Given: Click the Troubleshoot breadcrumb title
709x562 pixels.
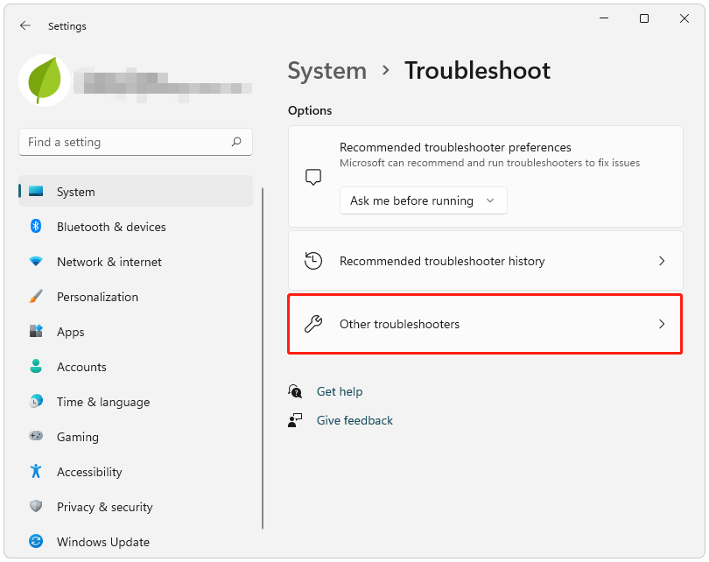Looking at the screenshot, I should [x=477, y=71].
